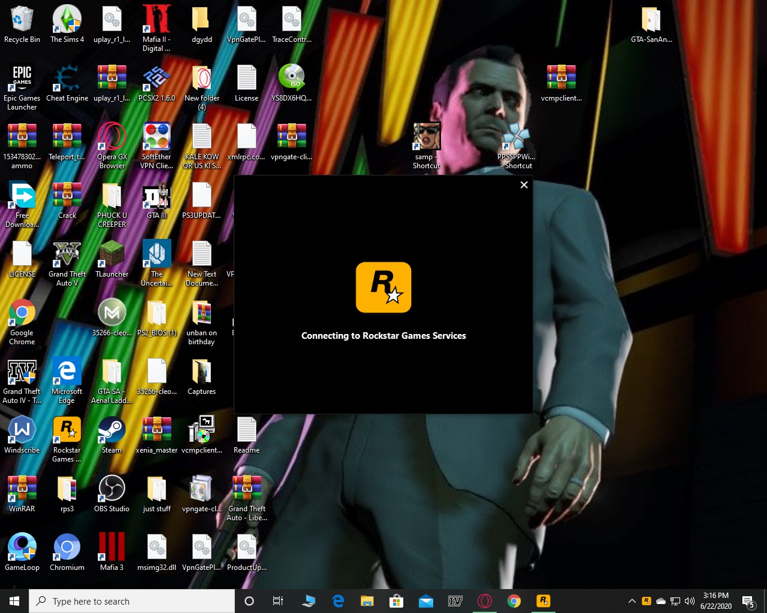767x613 pixels.
Task: Click the Rockstar Games logo in launcher
Action: [x=383, y=287]
